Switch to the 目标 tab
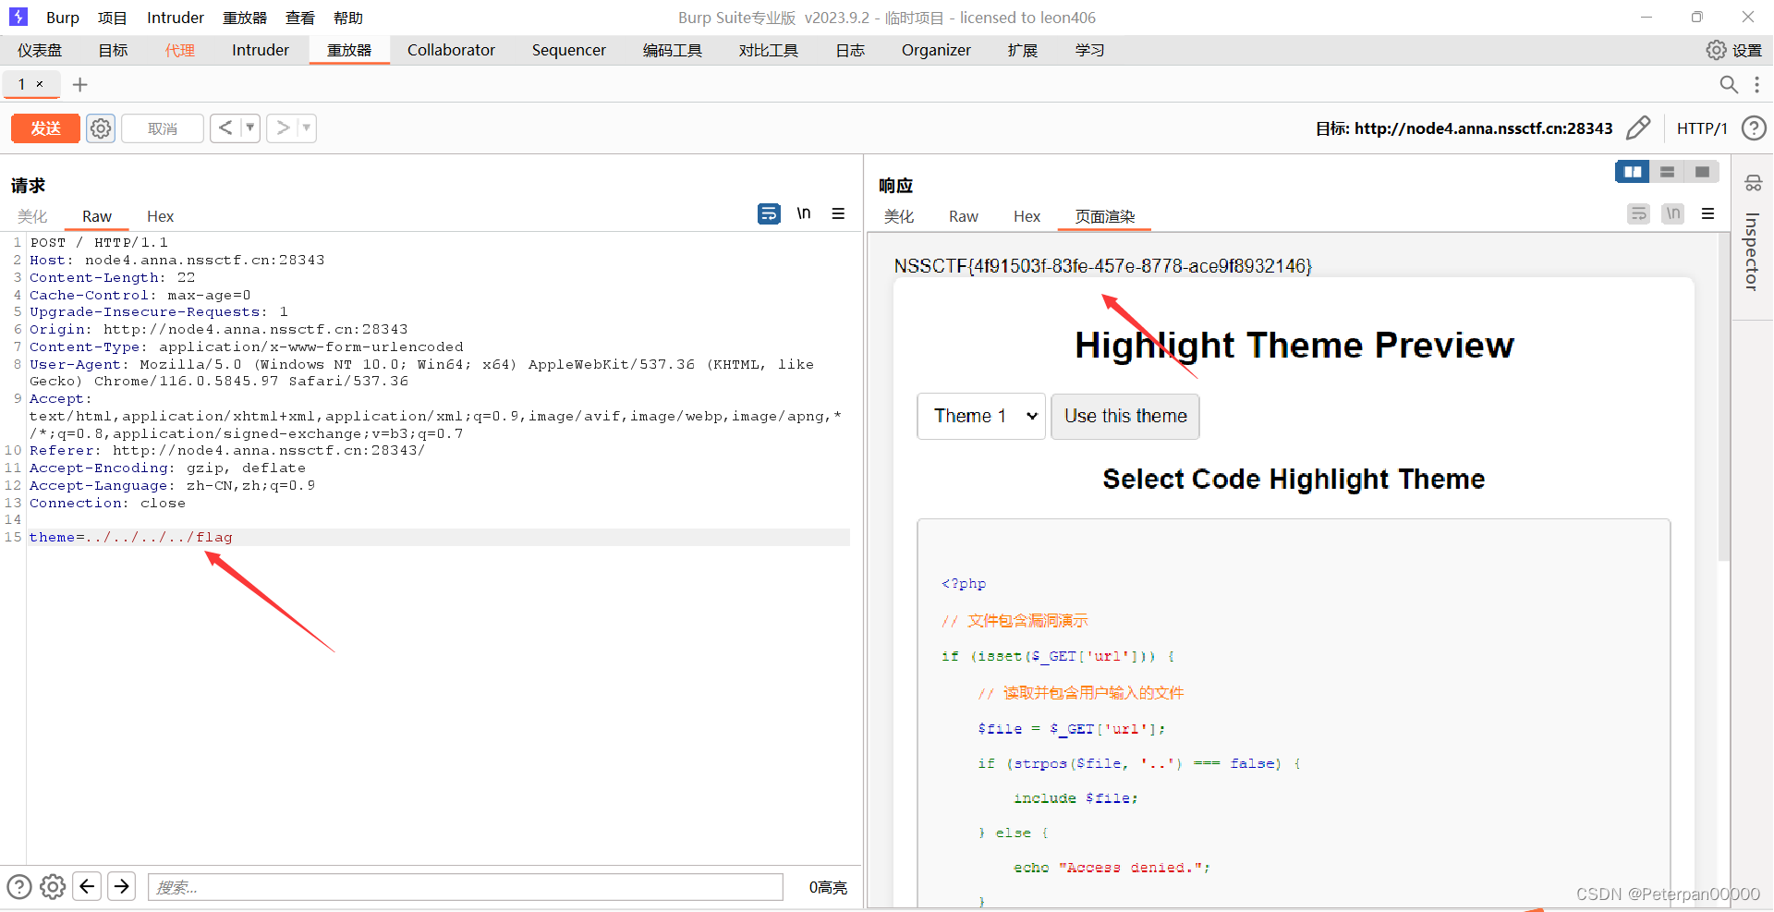The image size is (1774, 912). tap(114, 50)
